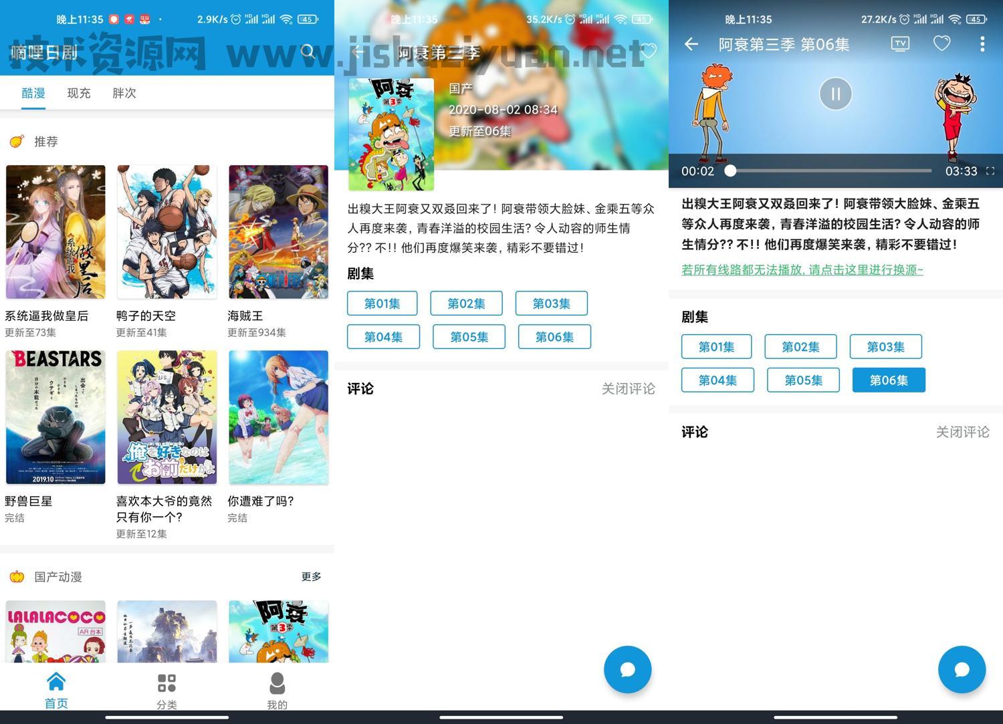The width and height of the screenshot is (1003, 724).
Task: Tap 国产动漫 section header
Action: (x=58, y=576)
